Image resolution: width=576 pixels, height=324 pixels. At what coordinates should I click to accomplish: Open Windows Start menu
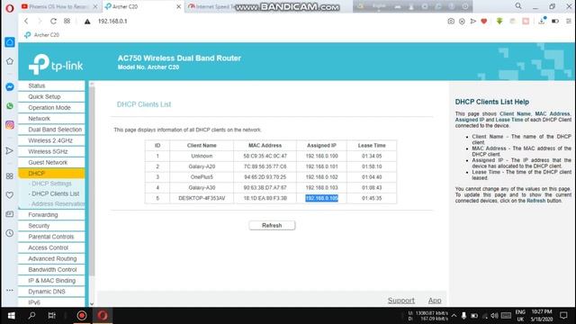pos(11,316)
